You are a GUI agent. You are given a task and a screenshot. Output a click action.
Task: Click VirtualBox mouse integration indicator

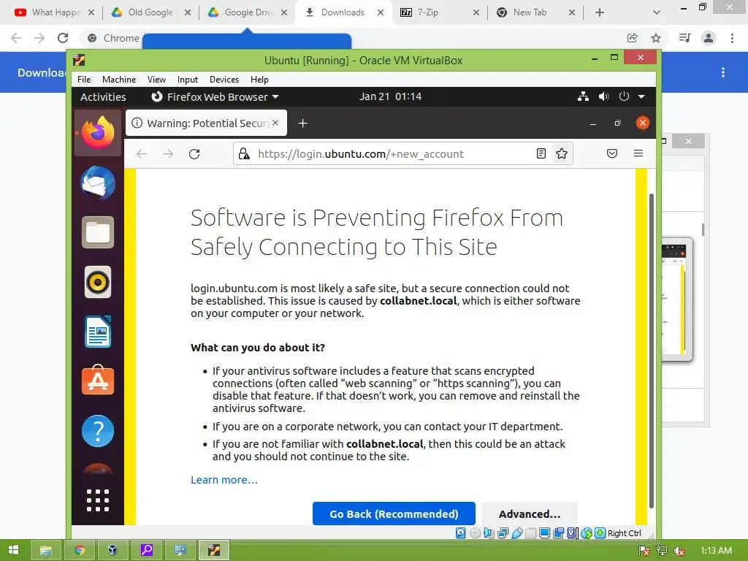(587, 533)
